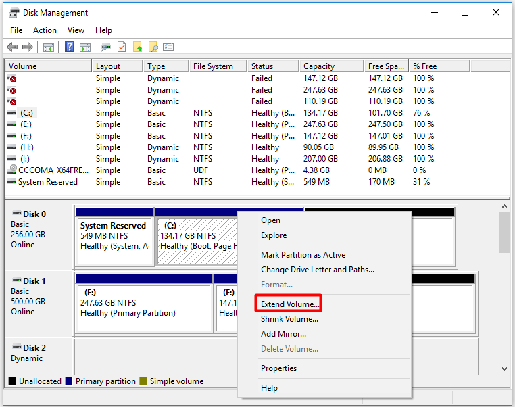Click the disk pane vertical scrollbar thumb
Viewport: 515px width, 407px height.
click(504, 233)
